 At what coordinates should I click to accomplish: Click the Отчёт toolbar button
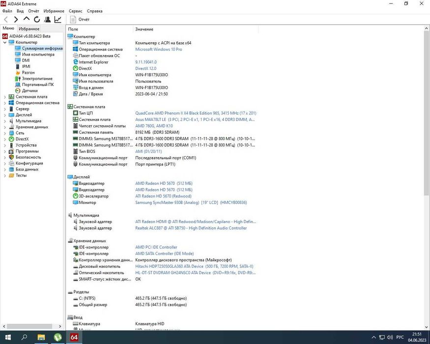click(80, 20)
